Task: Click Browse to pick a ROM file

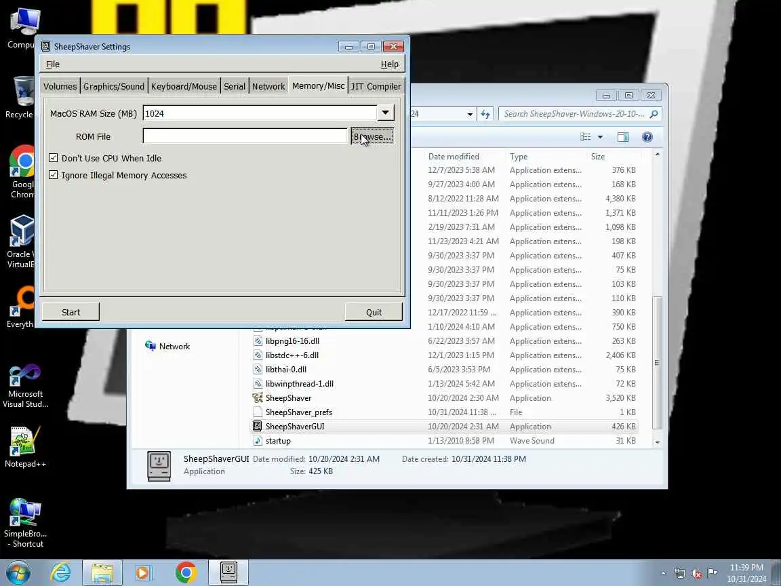Action: tap(372, 136)
